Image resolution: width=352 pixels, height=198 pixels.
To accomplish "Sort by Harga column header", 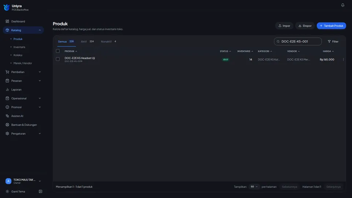I will click(328, 51).
